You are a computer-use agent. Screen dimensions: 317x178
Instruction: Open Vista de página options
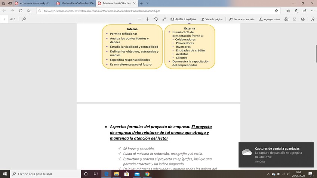click(x=212, y=19)
